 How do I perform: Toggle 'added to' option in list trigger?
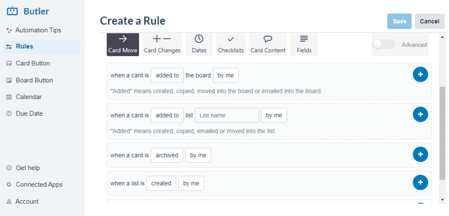tap(167, 115)
